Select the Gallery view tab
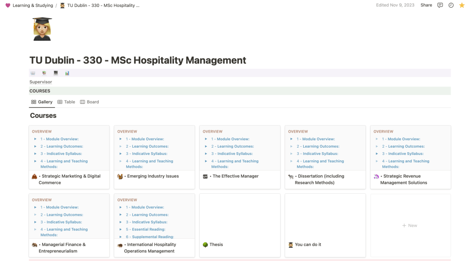Image resolution: width=469 pixels, height=261 pixels. pos(42,102)
